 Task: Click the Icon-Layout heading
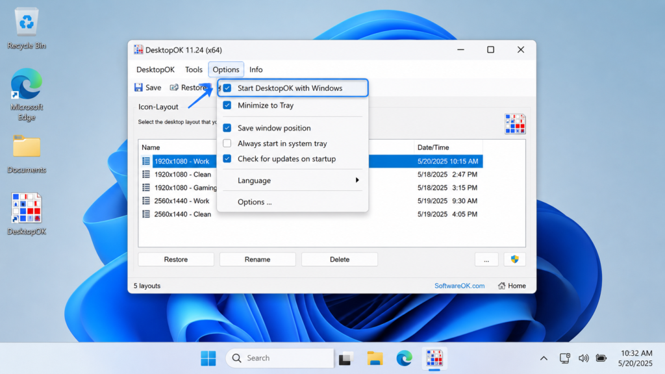(x=158, y=107)
